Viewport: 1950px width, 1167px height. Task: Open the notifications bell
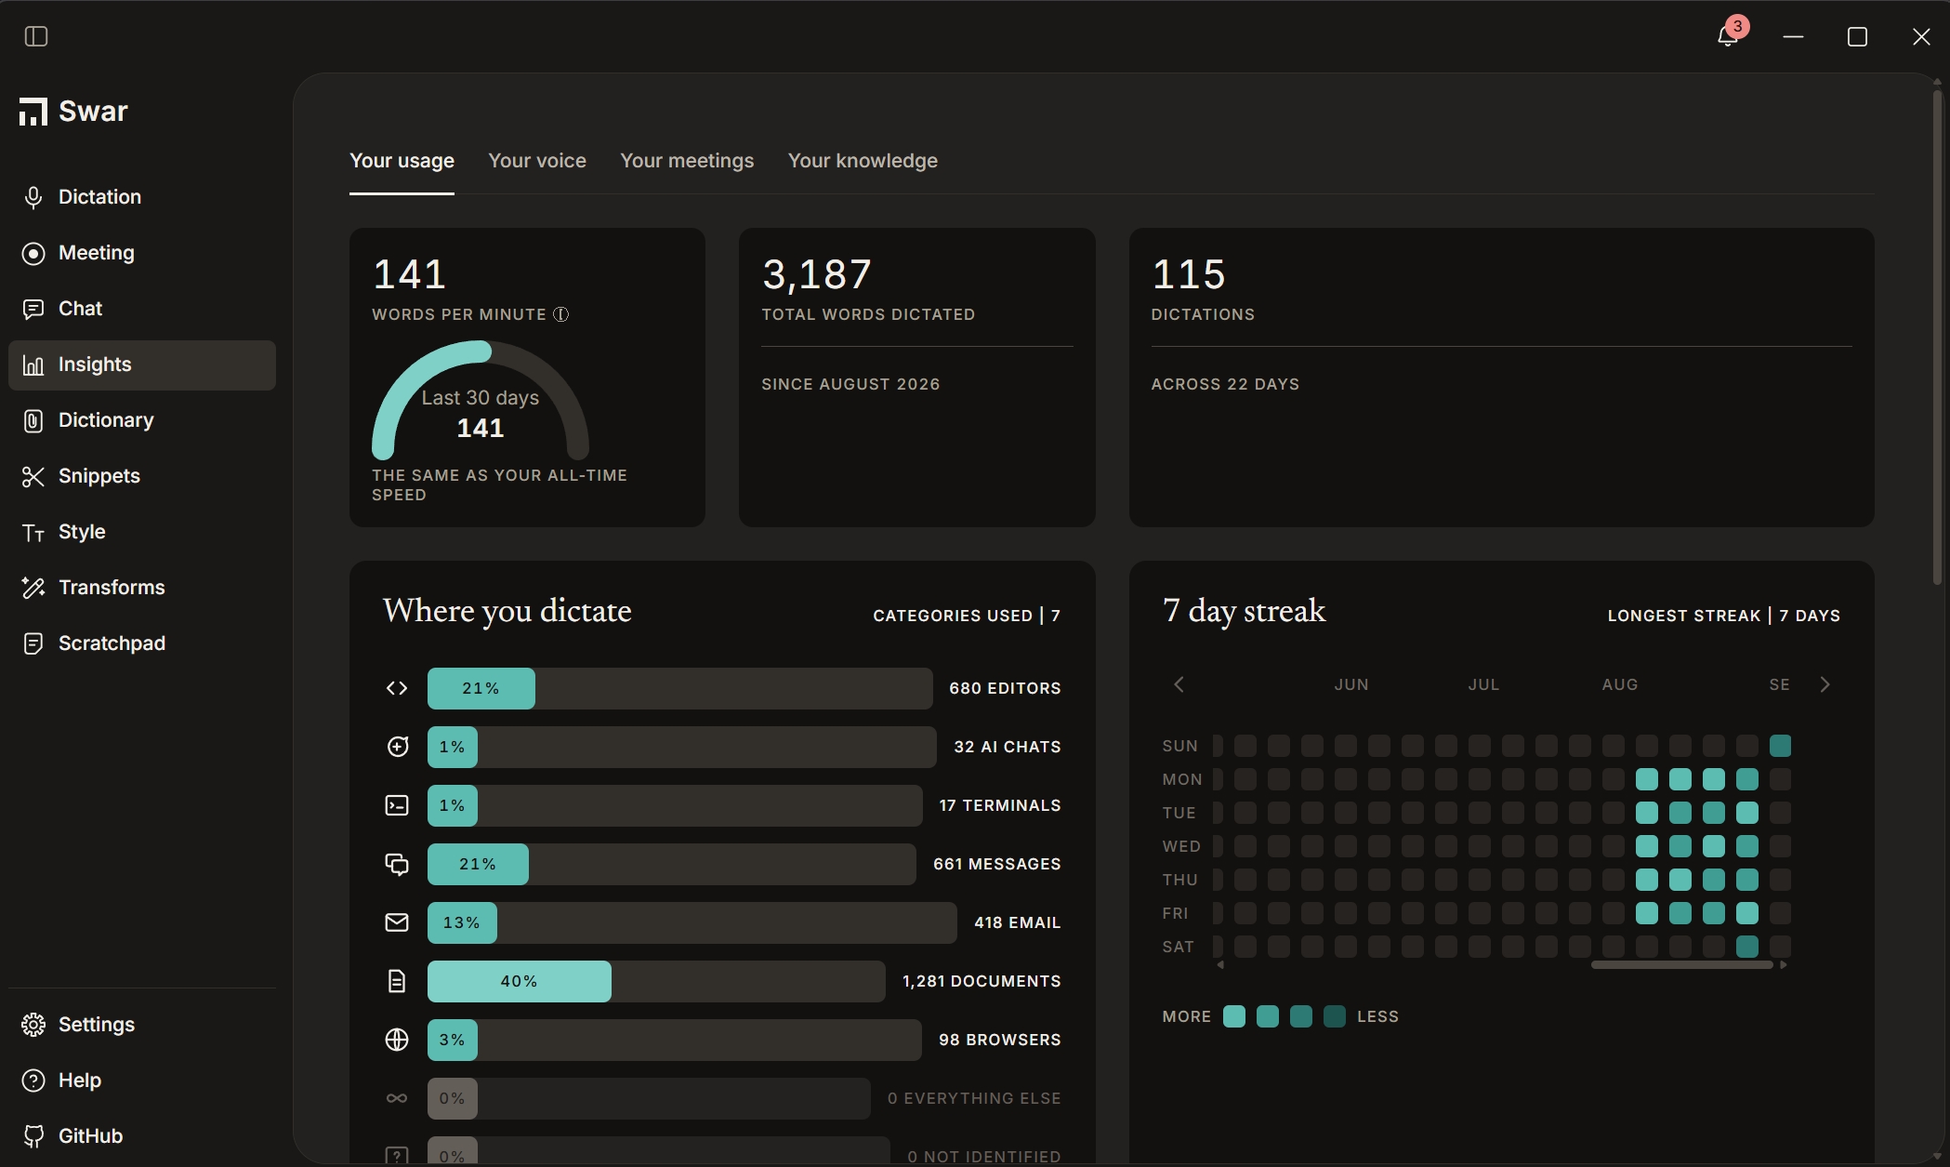[1728, 35]
